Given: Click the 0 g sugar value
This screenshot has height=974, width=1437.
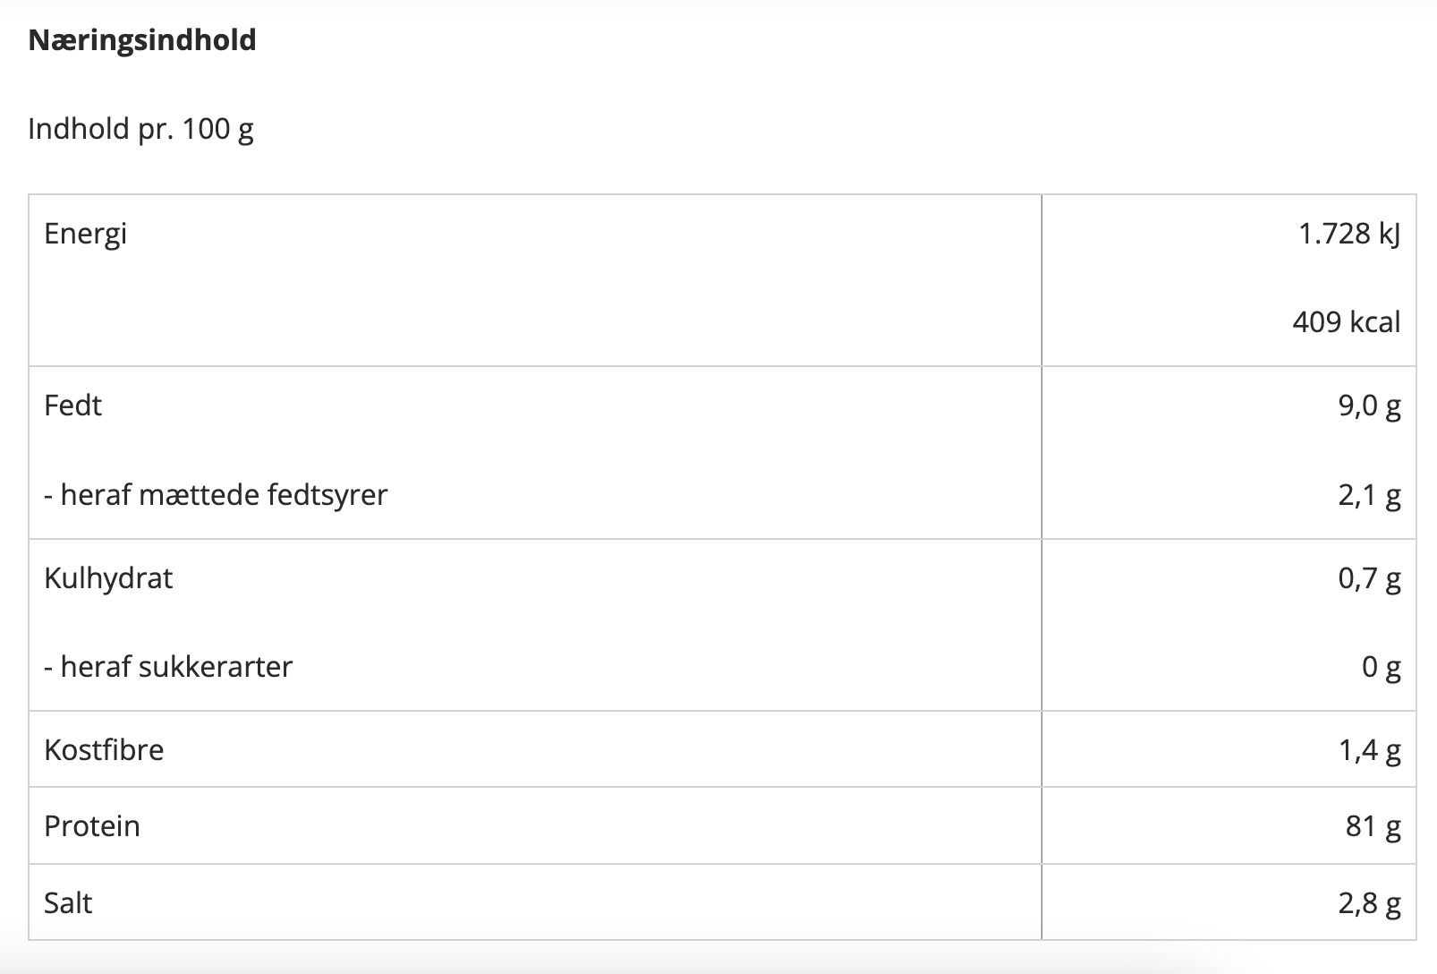Looking at the screenshot, I should [x=1381, y=667].
